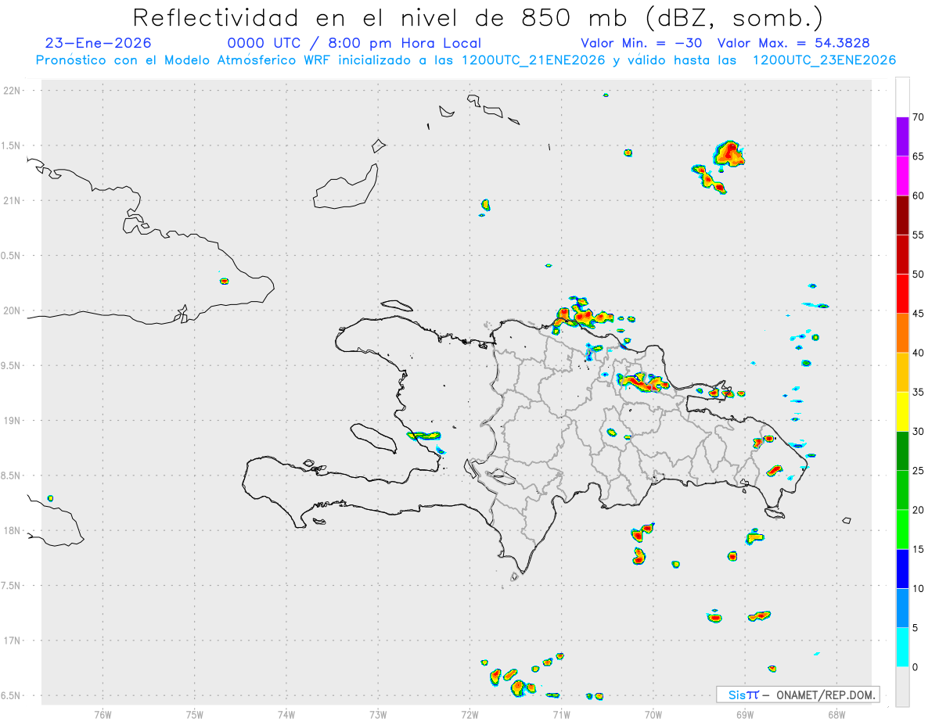Pick the dark red 50-55 dBZ colorbar segment
939x725 pixels.
902,254
